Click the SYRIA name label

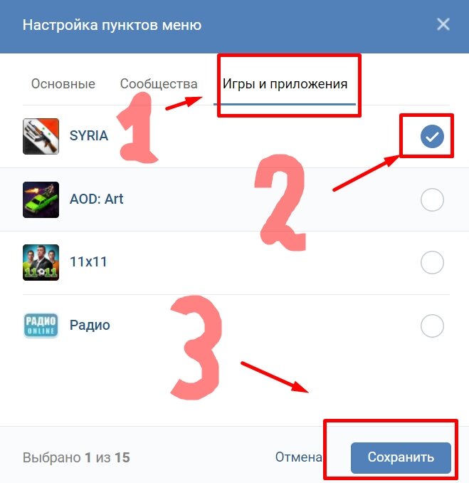click(89, 135)
